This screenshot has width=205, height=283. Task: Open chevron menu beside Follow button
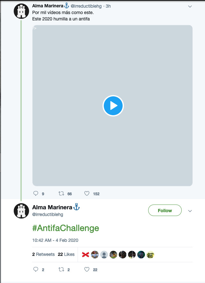(x=190, y=211)
